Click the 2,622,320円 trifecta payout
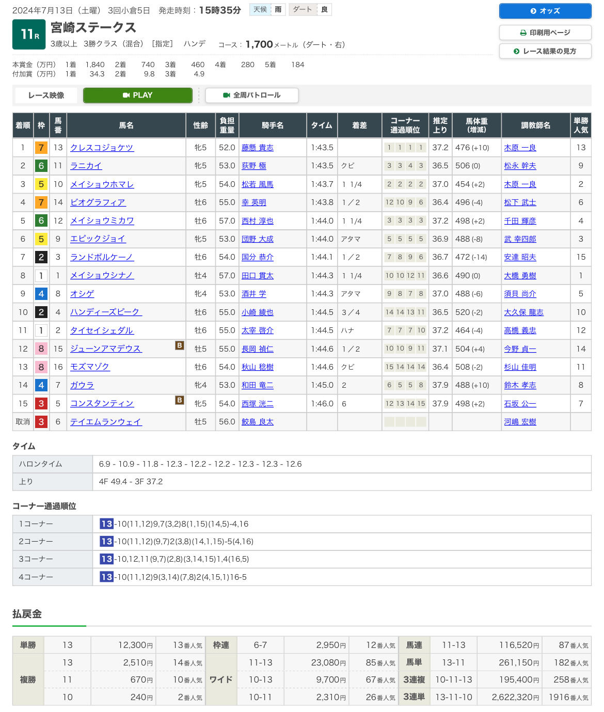Screen dimensions: 604x712 point(515,697)
